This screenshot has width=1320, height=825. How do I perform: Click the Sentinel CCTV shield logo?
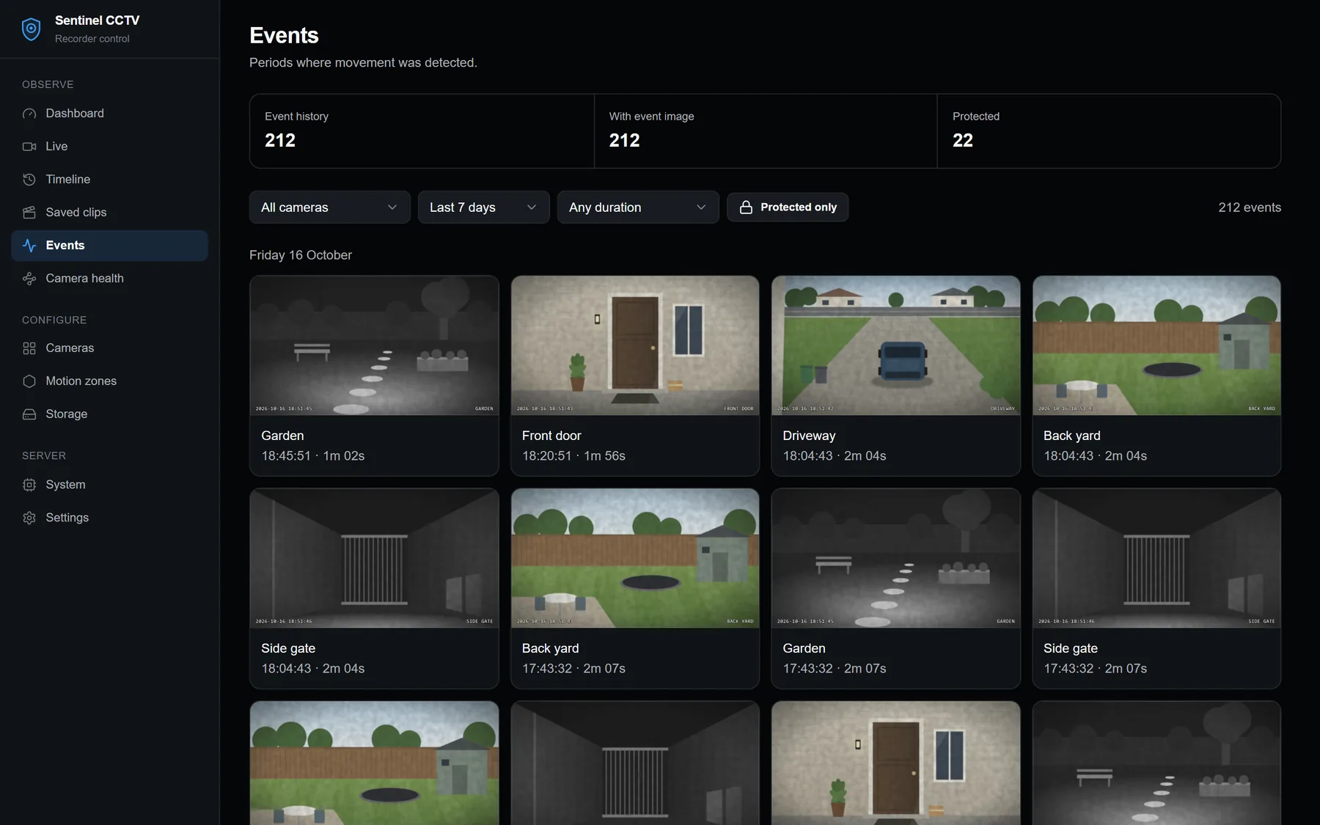[31, 29]
